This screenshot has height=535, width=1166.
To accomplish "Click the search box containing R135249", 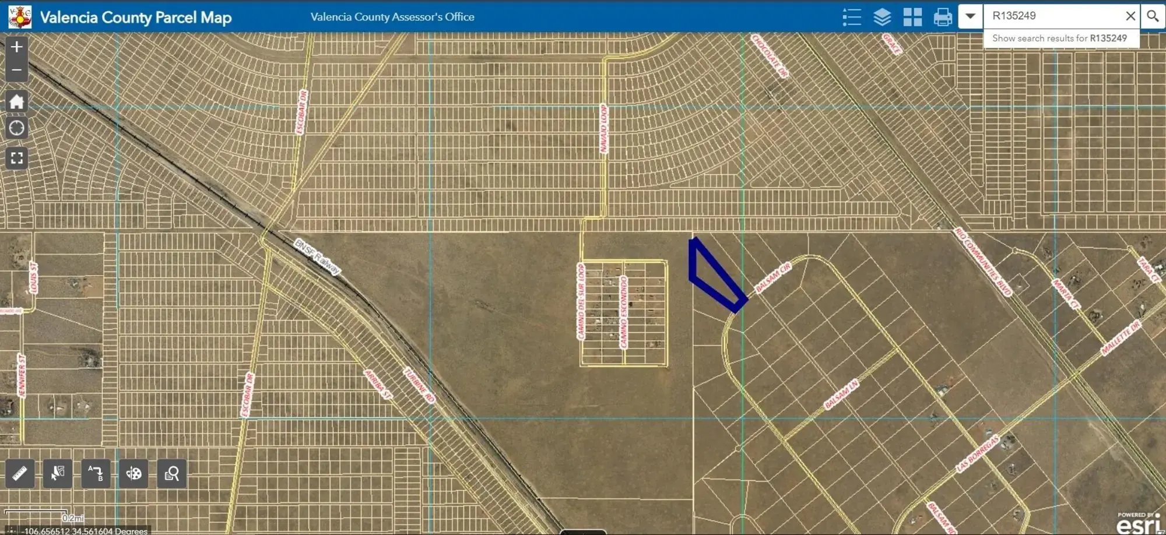I will pyautogui.click(x=1052, y=16).
